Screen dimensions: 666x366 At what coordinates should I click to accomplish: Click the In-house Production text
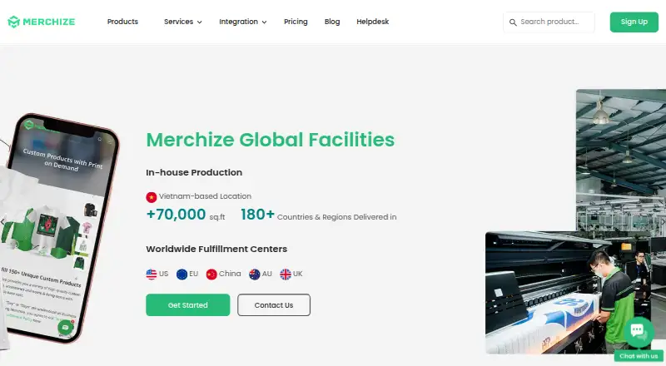tap(194, 172)
